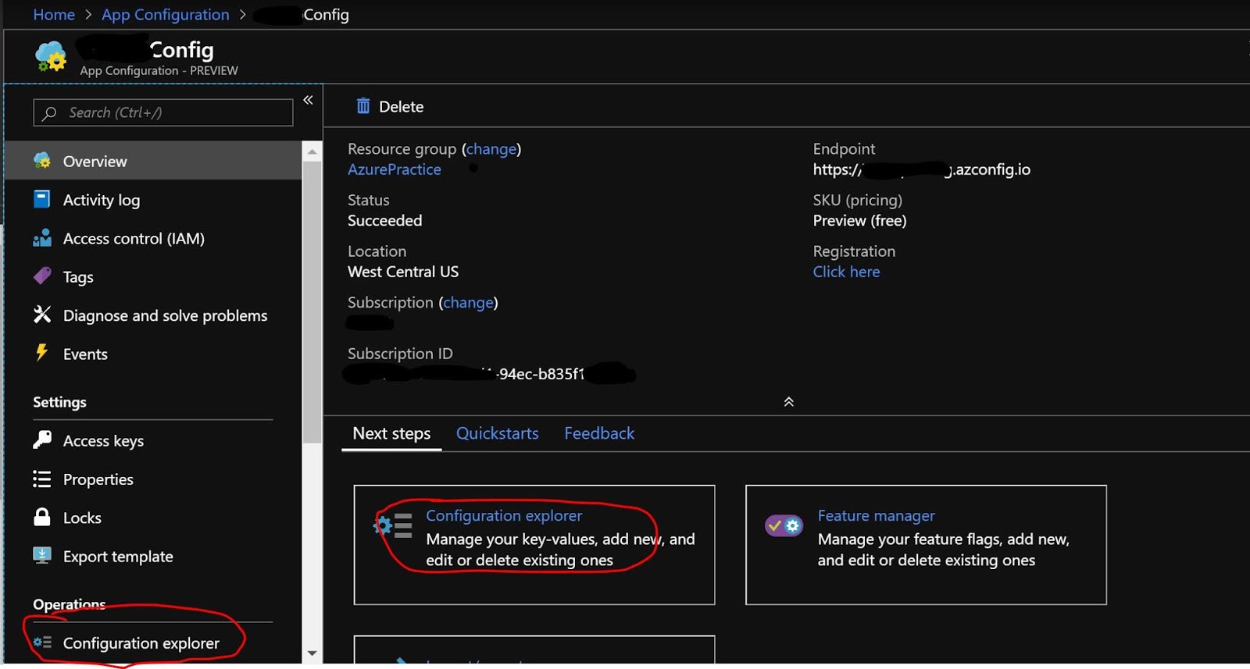Click the Access keys key icon
This screenshot has height=669, width=1250.
point(42,439)
